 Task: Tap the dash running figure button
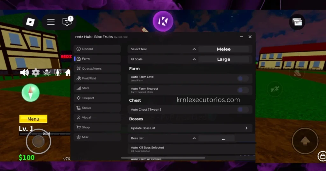(x=275, y=89)
